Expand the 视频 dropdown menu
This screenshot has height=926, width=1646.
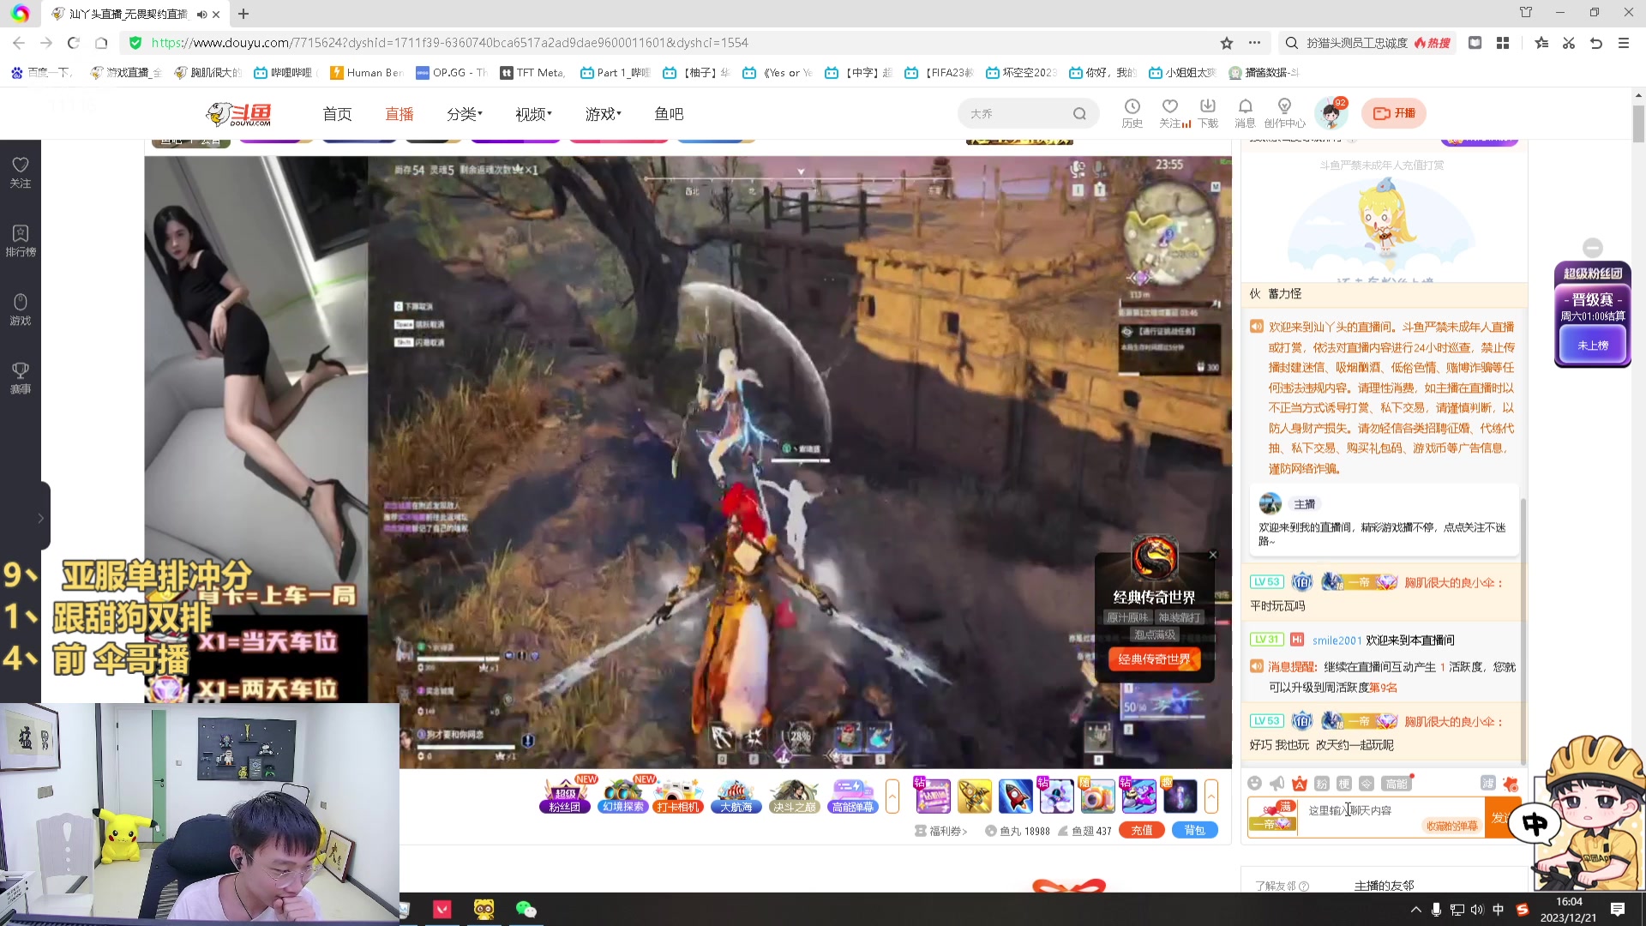click(533, 114)
